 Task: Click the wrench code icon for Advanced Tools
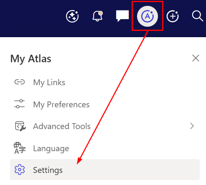[20, 126]
